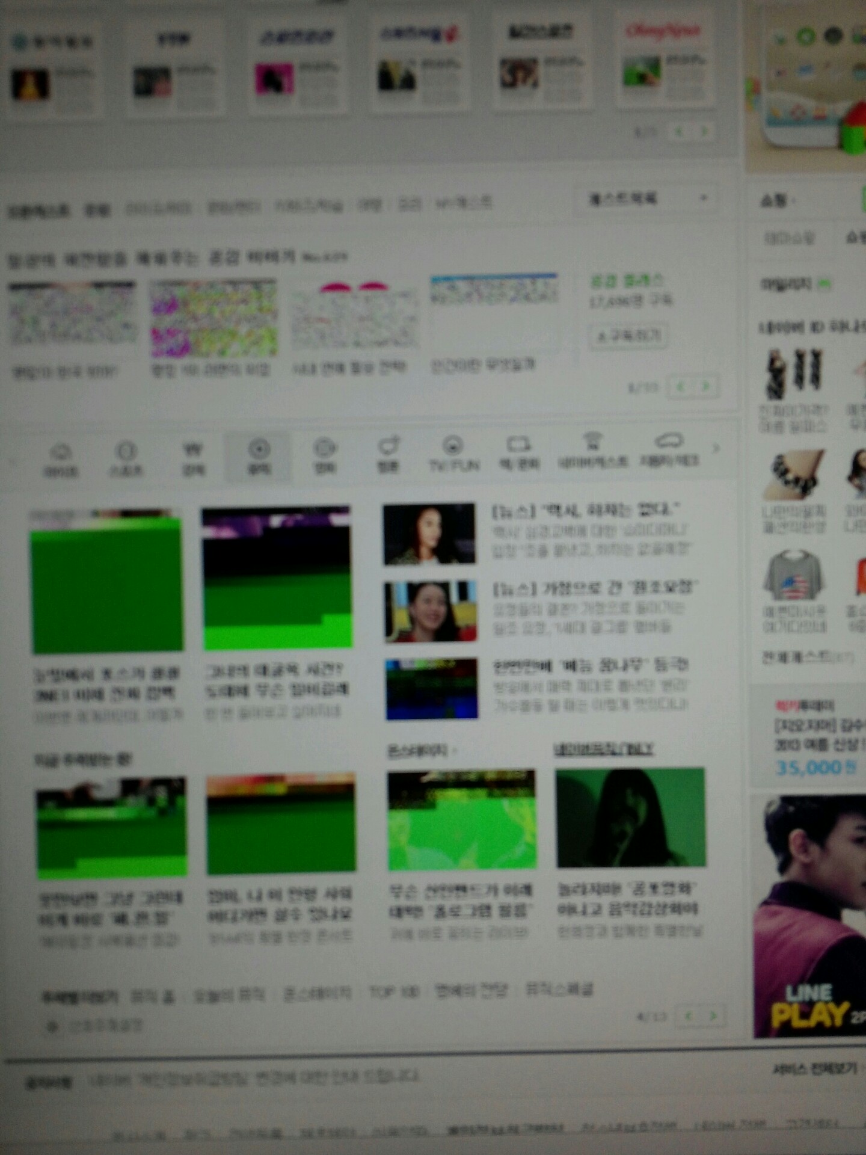Expand the cast list dropdown
The width and height of the screenshot is (866, 1155).
coord(648,199)
